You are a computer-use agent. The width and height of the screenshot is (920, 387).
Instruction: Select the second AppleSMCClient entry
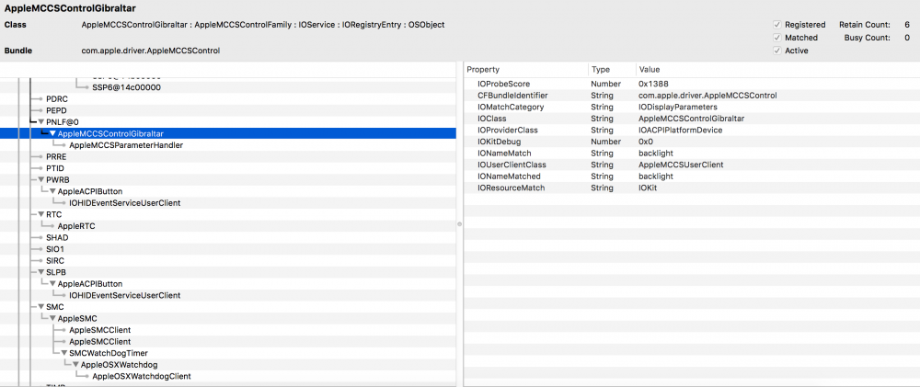[99, 341]
